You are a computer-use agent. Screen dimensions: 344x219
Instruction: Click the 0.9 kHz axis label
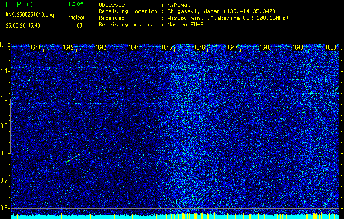pos(4,126)
